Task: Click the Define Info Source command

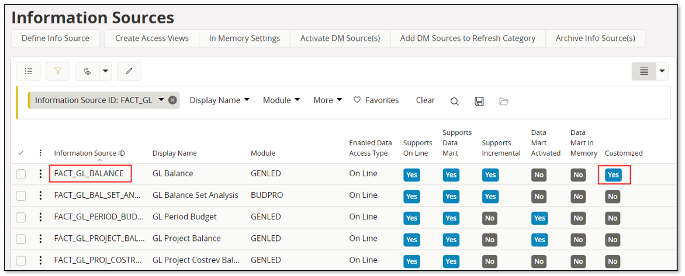Action: (56, 39)
